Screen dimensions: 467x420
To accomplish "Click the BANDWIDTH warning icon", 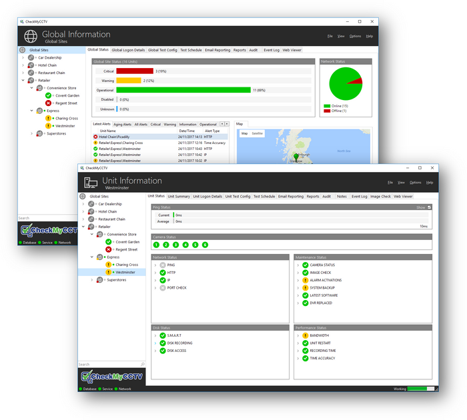I will (306, 335).
